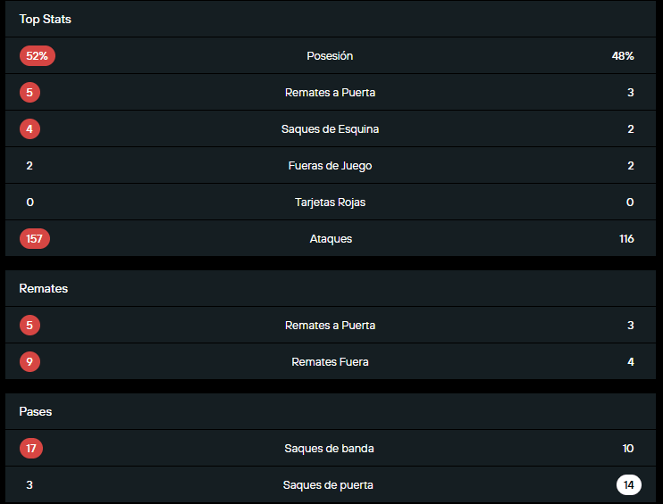Viewport: 663px width, 504px height.
Task: Select the Saques de puerta label
Action: (328, 485)
